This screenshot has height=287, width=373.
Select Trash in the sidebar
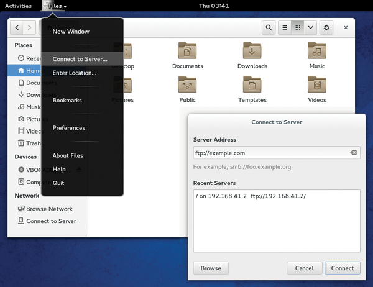click(25, 143)
